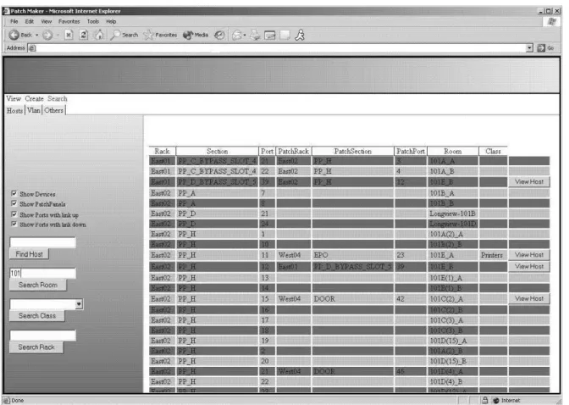Viewport: 569px width, 405px height.
Task: Click the page Create link
Action: [34, 99]
